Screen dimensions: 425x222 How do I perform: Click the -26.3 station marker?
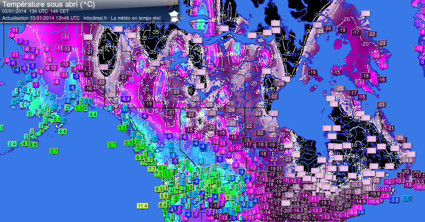310,187
